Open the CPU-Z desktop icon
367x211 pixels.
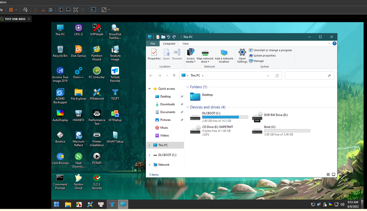(x=78, y=30)
